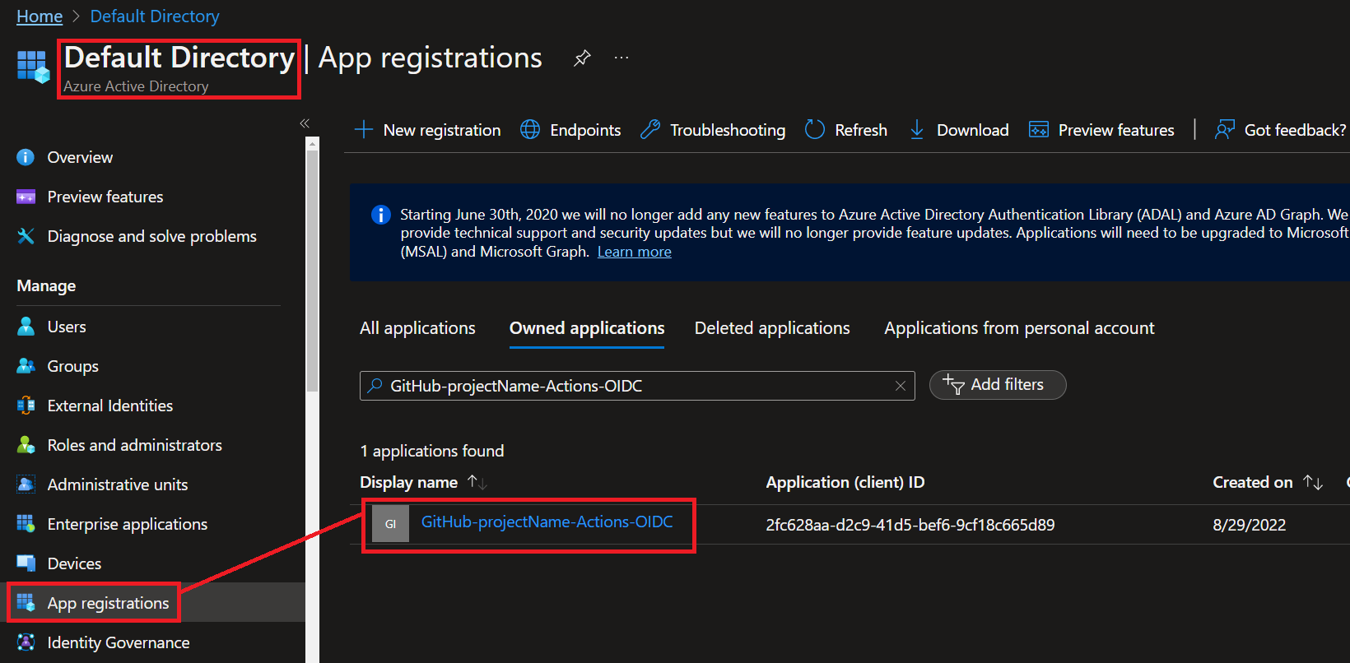Click the External Identities icon
1350x663 pixels.
click(x=26, y=406)
